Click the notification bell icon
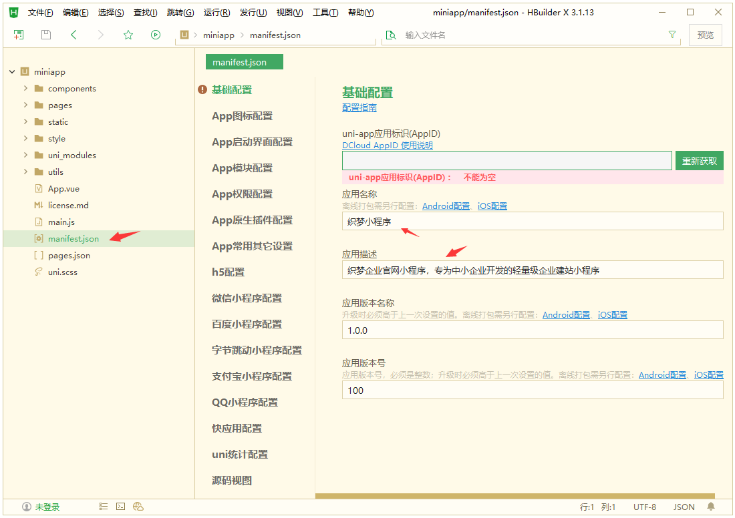The width and height of the screenshot is (735, 518). coord(711,507)
